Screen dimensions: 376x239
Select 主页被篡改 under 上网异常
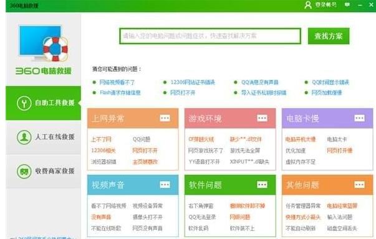tap(145, 162)
